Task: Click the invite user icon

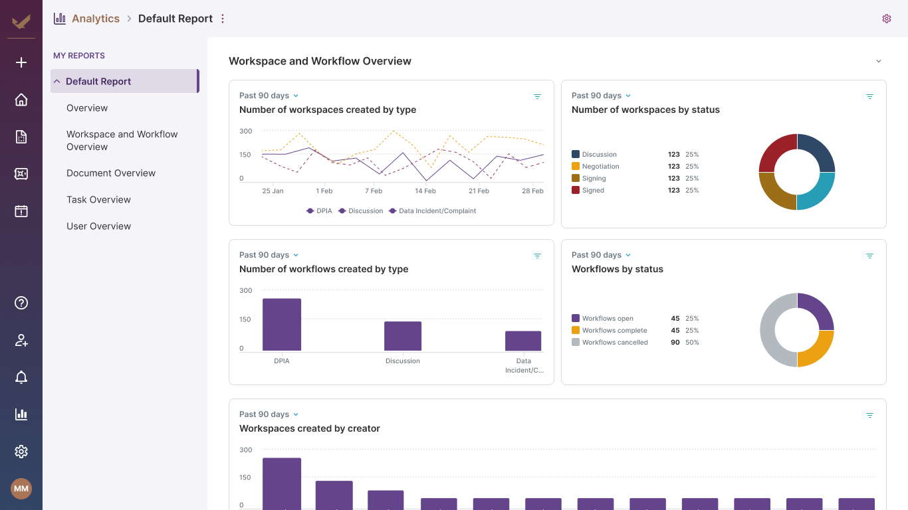Action: coord(21,340)
